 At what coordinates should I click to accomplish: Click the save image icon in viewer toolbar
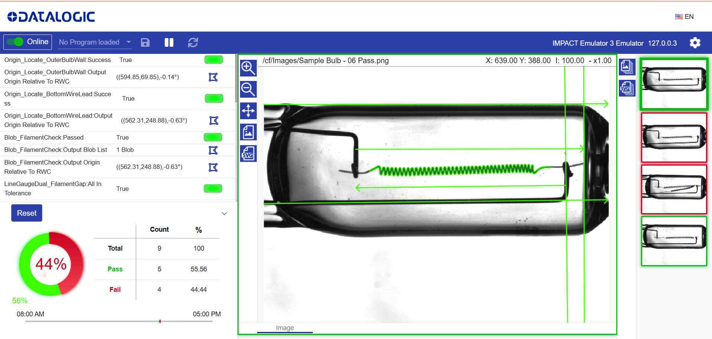coord(248,132)
